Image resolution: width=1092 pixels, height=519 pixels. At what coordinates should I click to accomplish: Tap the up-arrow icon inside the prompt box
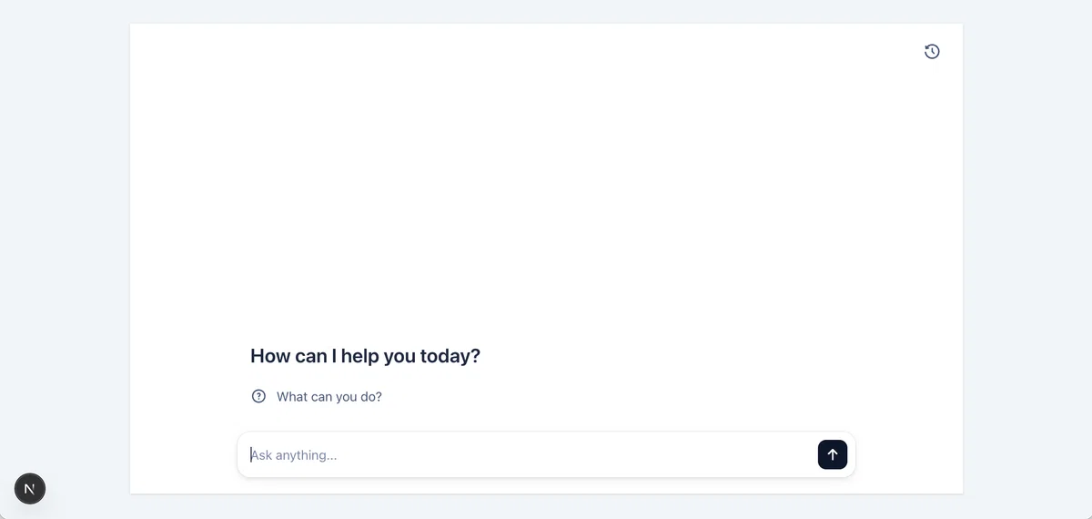click(x=833, y=454)
